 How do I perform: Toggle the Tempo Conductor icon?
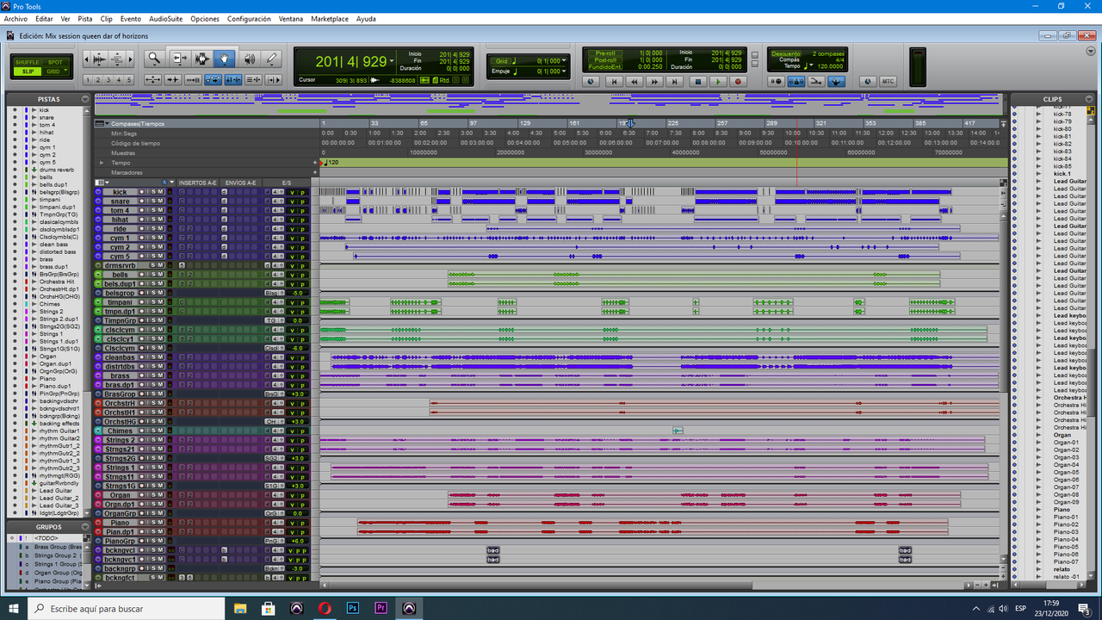point(836,82)
